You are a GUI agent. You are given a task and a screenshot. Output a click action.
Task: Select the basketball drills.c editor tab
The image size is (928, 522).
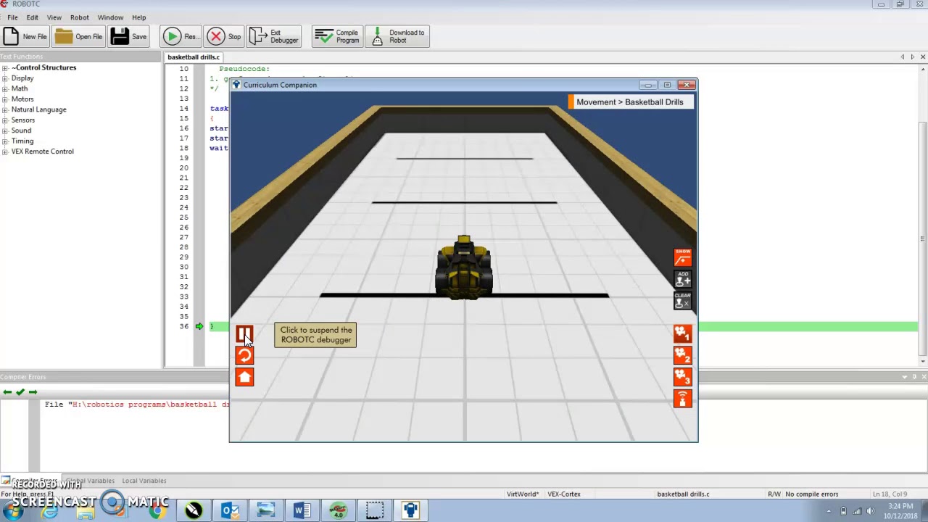[x=194, y=57]
